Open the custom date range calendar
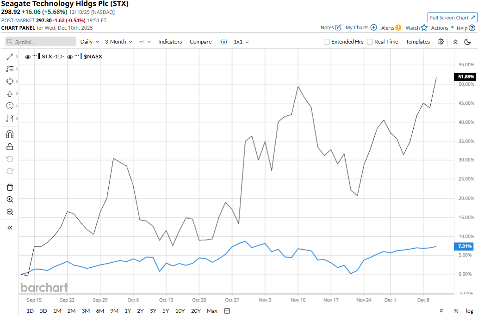The width and height of the screenshot is (478, 315). (227, 311)
